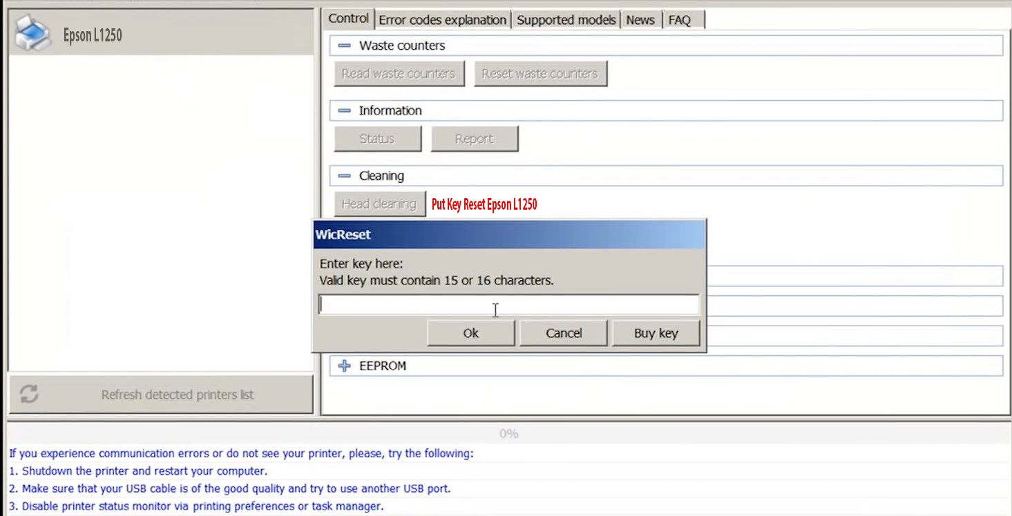The image size is (1012, 516).
Task: Cancel the WicReset key dialog
Action: tap(564, 333)
